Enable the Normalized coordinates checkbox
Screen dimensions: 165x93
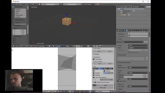(94, 59)
